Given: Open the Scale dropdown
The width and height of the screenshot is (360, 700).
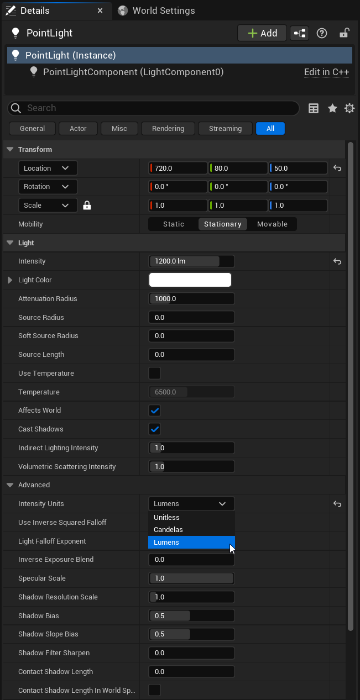Looking at the screenshot, I should (x=48, y=206).
